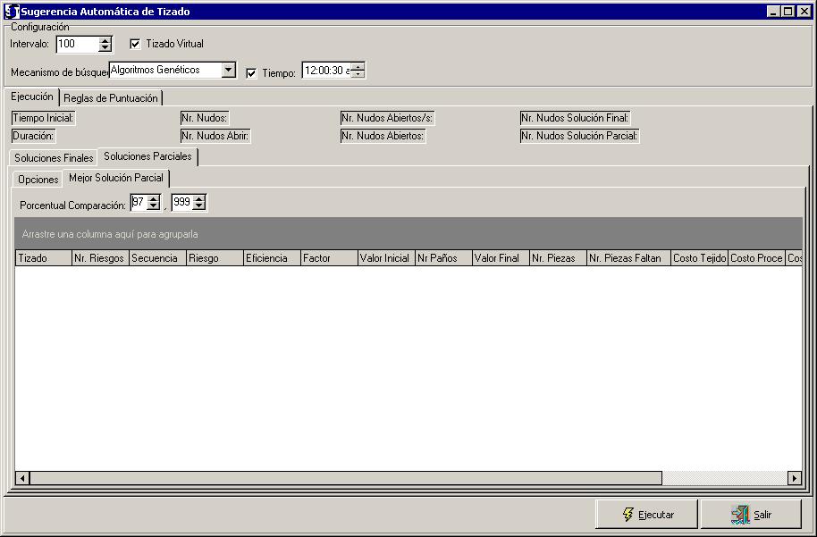Select the Soluciones Finales tab
Screen dimensions: 817x537
(54, 158)
